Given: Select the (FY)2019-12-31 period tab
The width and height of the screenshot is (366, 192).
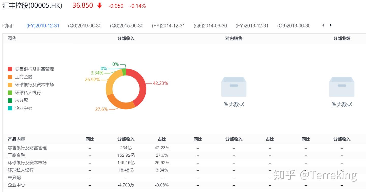Looking at the screenshot, I should [x=43, y=25].
